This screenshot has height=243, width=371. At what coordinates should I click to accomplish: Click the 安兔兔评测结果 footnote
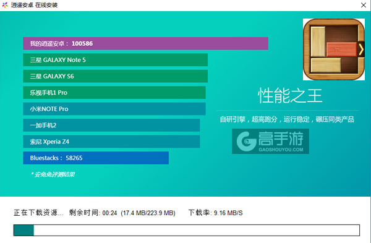[53, 174]
